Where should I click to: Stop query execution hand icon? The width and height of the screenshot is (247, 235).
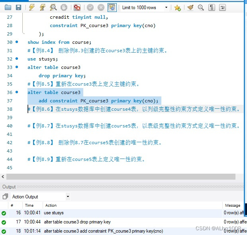pyautogui.click(x=64, y=8)
